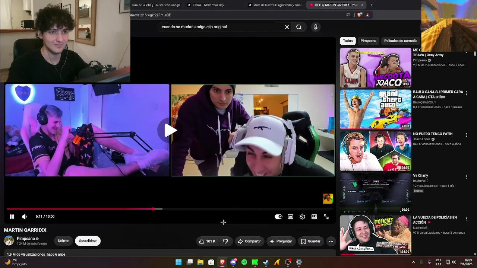Open the three-dot more actions menu under video

point(331,241)
